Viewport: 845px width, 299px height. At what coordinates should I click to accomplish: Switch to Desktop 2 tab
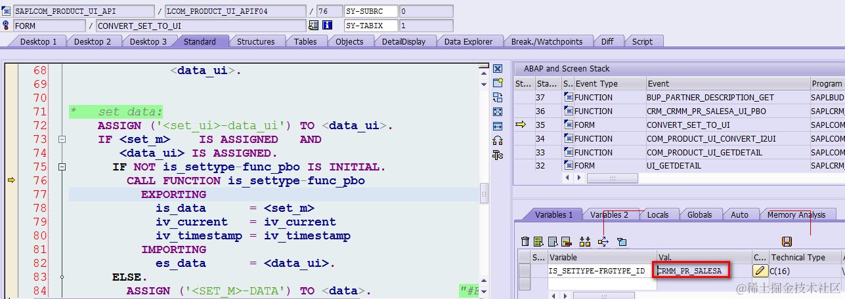click(x=93, y=41)
